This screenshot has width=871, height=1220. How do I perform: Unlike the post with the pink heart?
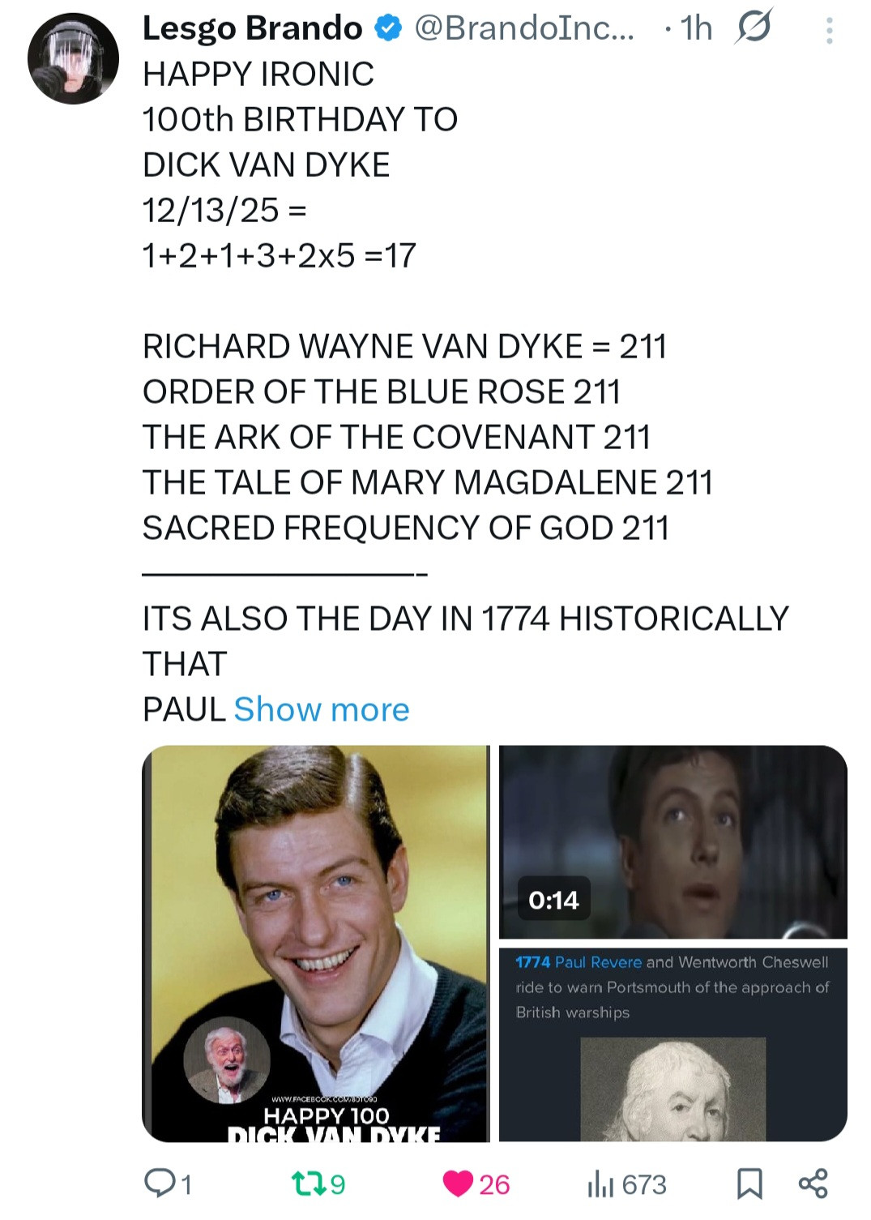tap(458, 1184)
